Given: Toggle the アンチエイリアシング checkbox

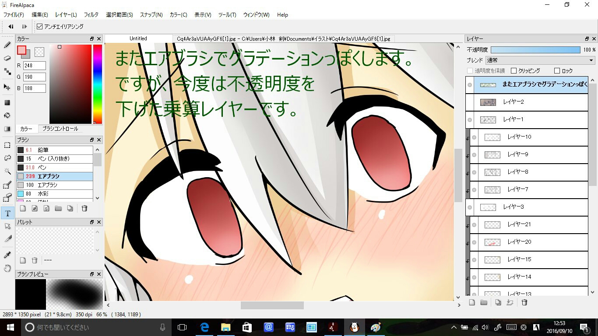Looking at the screenshot, I should click(x=40, y=27).
